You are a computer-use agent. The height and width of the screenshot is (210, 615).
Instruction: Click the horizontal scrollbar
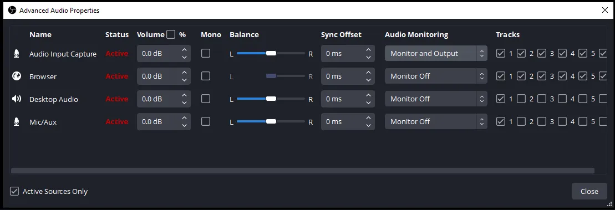pyautogui.click(x=303, y=171)
